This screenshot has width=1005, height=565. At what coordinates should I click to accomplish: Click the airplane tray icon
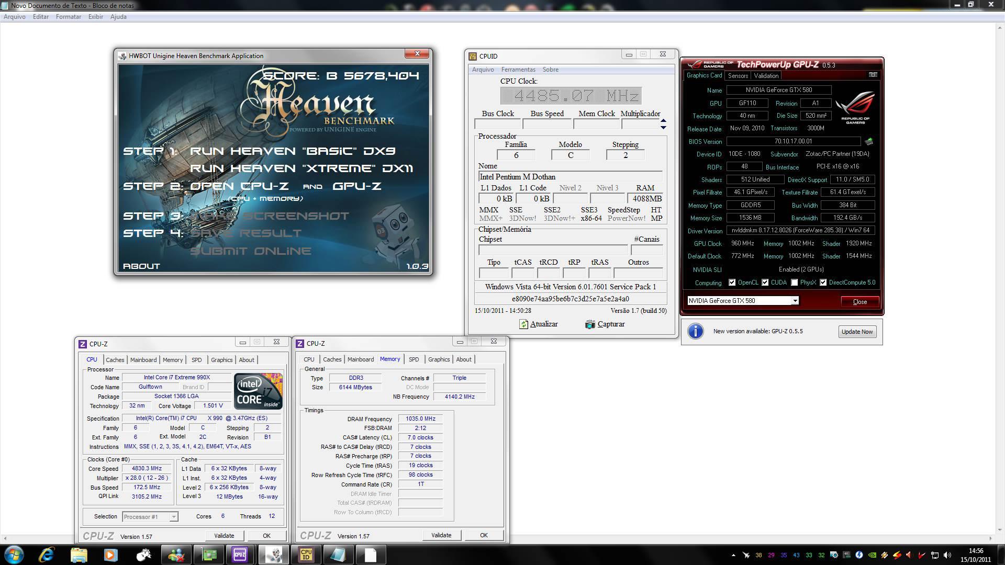[x=746, y=555]
